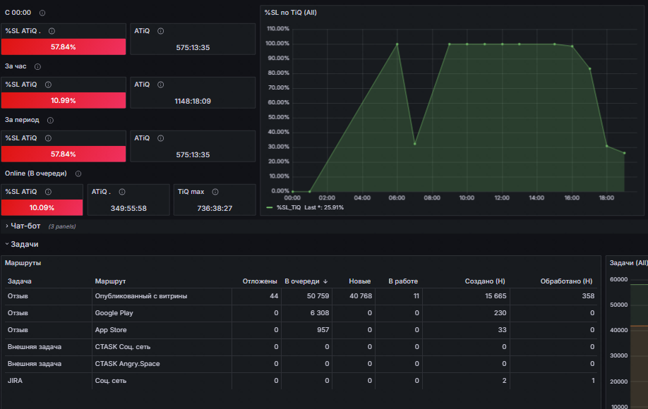
Task: Click info icon next to Online (В очереди)
Action: click(x=78, y=173)
